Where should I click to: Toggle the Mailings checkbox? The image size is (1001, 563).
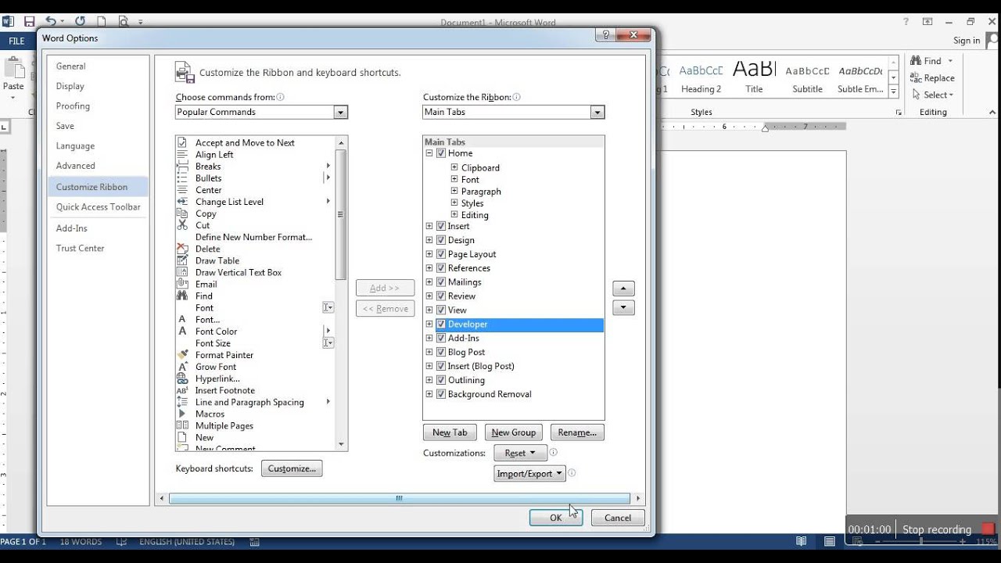coord(441,282)
